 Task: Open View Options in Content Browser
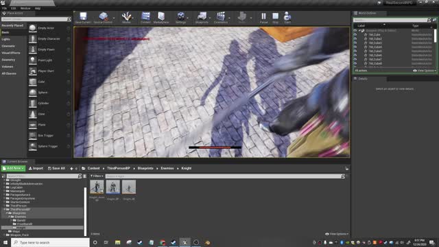[337, 234]
